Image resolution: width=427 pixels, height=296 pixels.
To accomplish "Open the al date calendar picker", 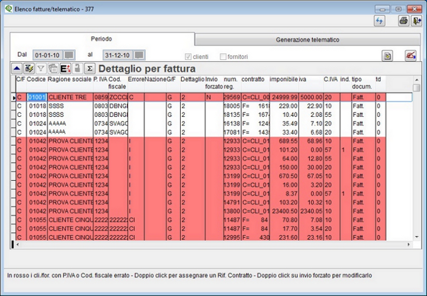I will 139,55.
